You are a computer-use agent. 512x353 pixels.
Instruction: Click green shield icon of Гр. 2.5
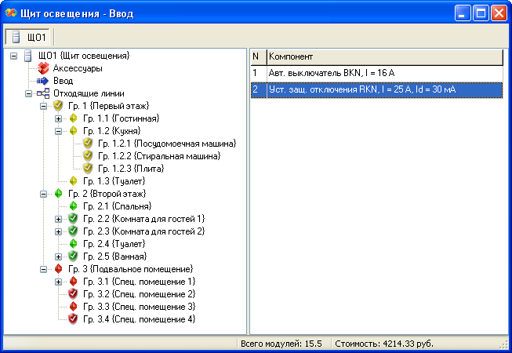[x=73, y=256]
